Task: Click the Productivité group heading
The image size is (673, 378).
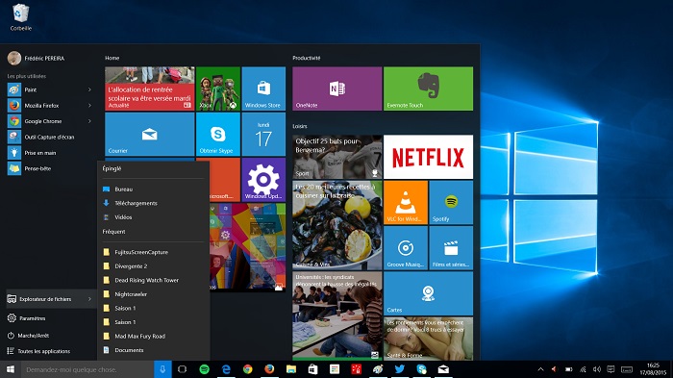Action: 307,58
